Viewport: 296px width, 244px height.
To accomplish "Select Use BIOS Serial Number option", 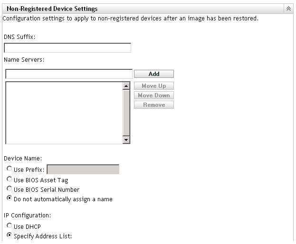I will coord(9,188).
